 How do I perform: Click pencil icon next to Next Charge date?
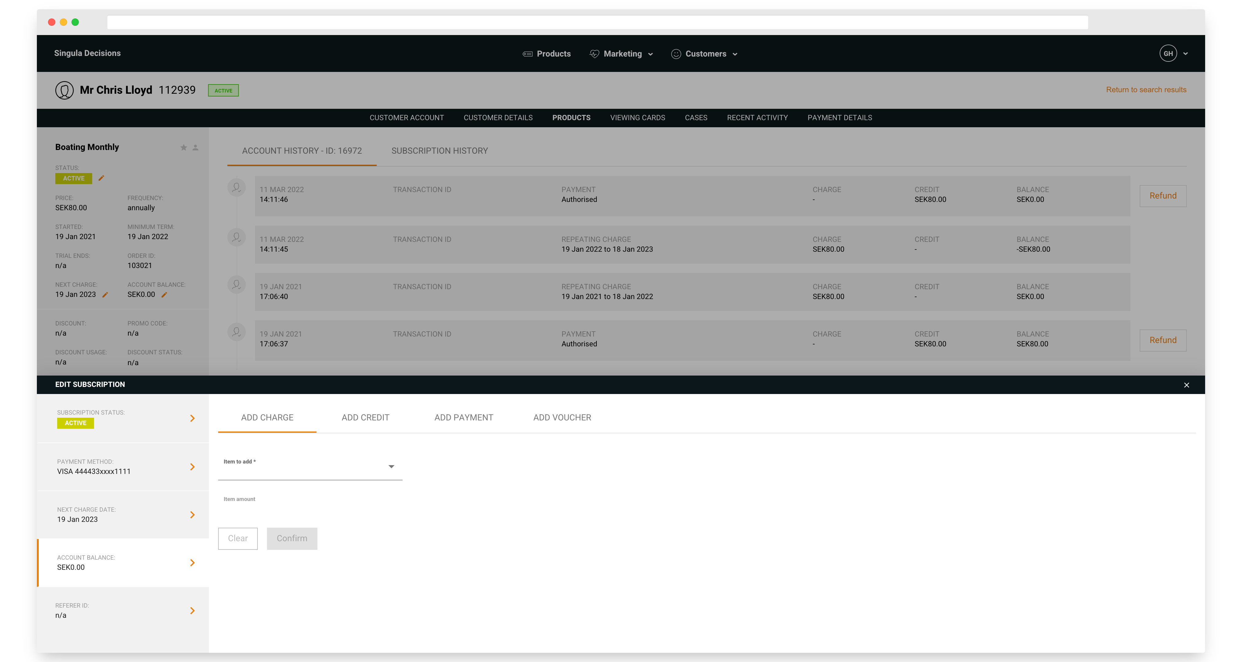[105, 295]
